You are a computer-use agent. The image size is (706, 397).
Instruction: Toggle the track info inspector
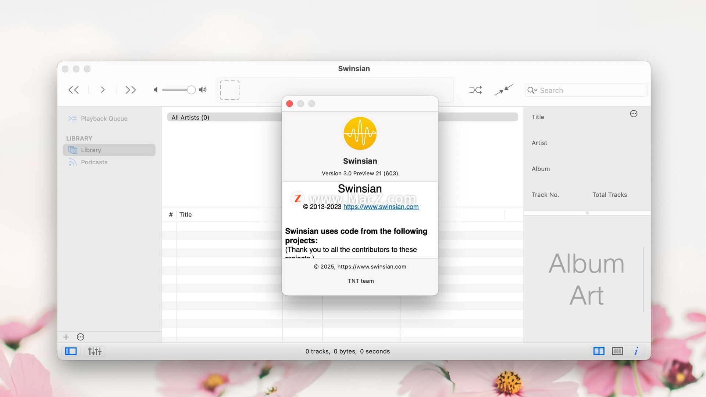[x=636, y=351]
